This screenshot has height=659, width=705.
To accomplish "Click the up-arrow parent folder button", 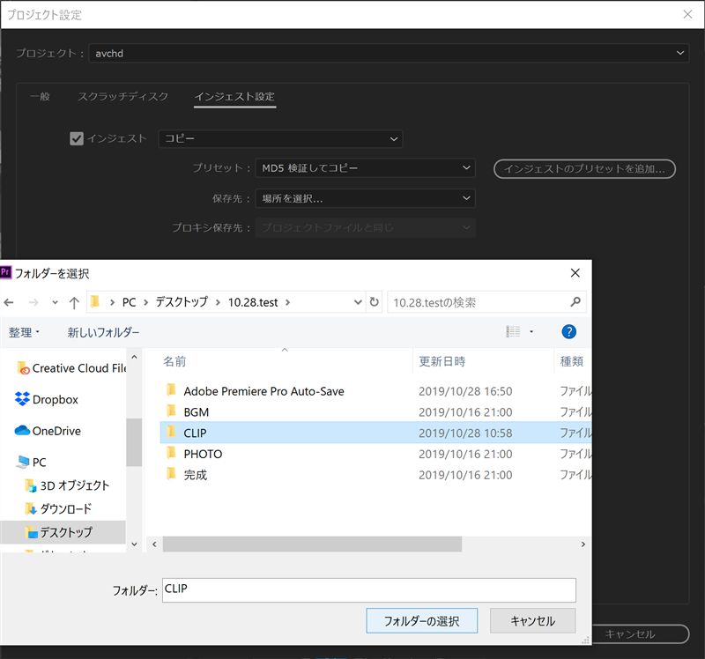I will (x=74, y=302).
